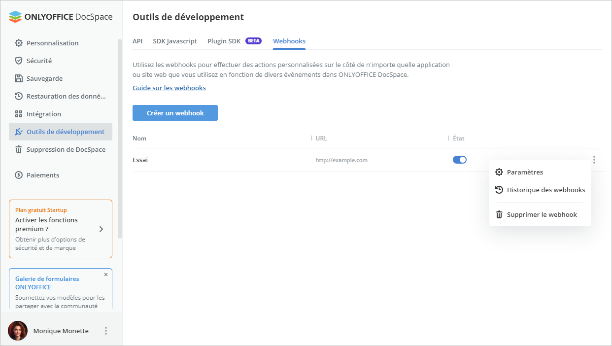The image size is (612, 346).
Task: Click the Intégration grid icon
Action: click(x=19, y=114)
